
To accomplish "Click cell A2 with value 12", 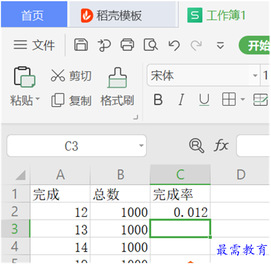I will (x=60, y=211).
